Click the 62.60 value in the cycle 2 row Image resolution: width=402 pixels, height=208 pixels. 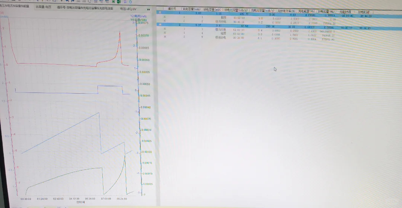(244, 26)
